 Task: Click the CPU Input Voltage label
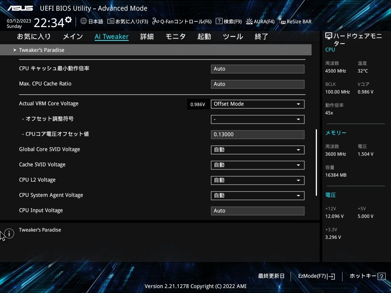(41, 211)
